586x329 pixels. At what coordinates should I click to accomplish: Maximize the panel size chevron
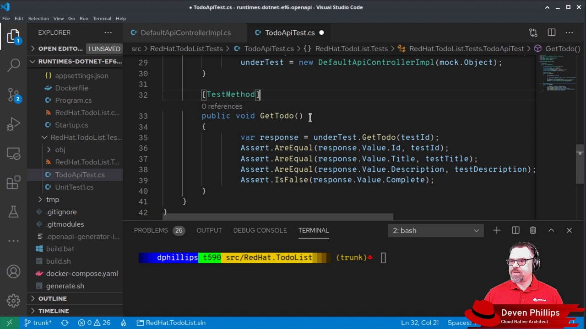551,230
